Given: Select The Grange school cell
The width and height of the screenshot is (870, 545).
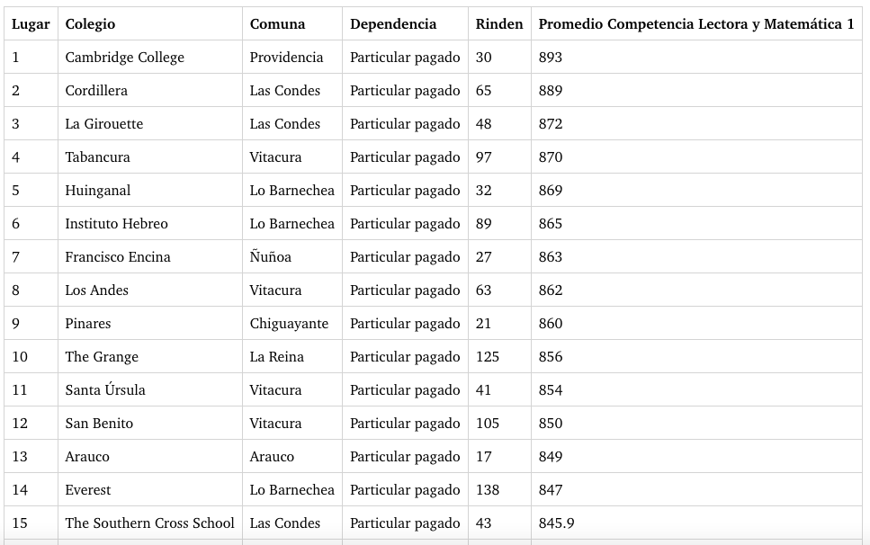Looking at the screenshot, I should (102, 357).
